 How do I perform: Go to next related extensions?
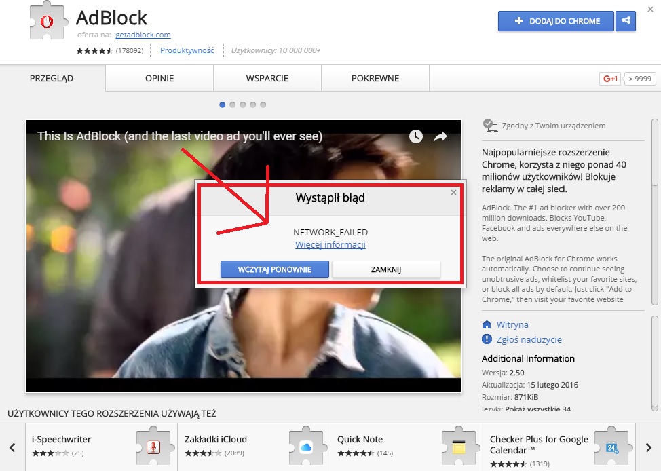click(x=648, y=447)
